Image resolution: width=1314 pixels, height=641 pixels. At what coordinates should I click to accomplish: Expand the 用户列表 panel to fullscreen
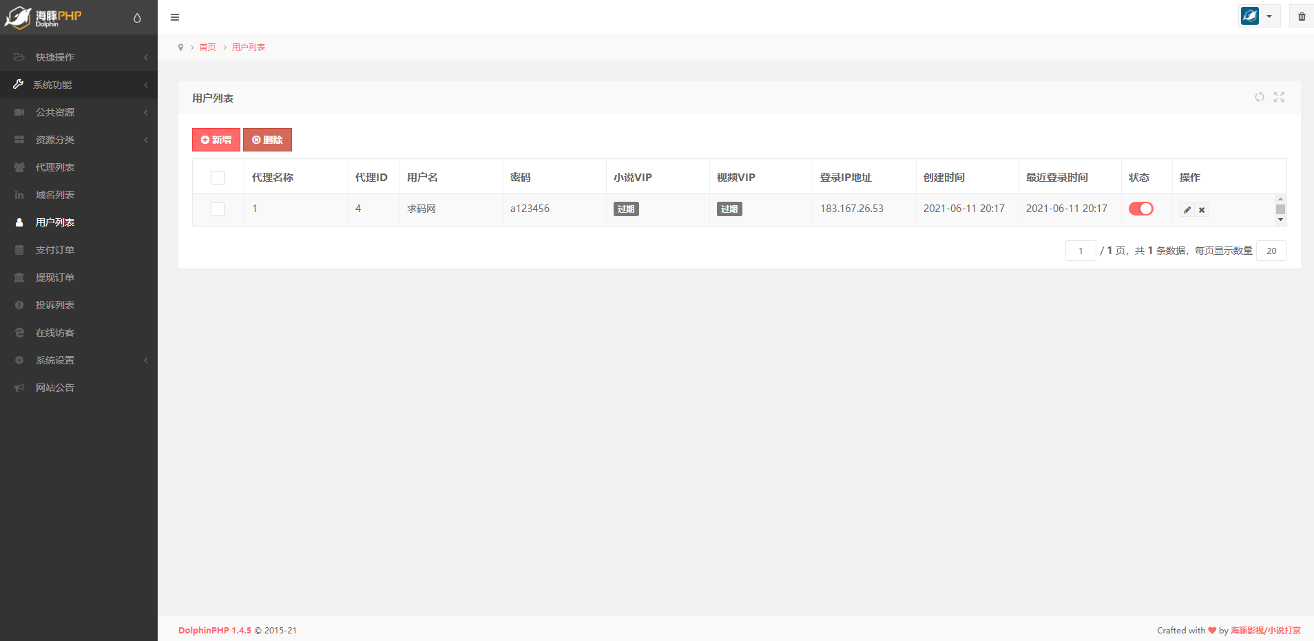pyautogui.click(x=1279, y=97)
